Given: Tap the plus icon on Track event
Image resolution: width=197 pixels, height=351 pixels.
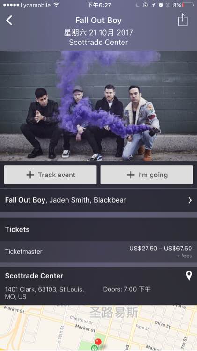Looking at the screenshot, I should tap(30, 175).
